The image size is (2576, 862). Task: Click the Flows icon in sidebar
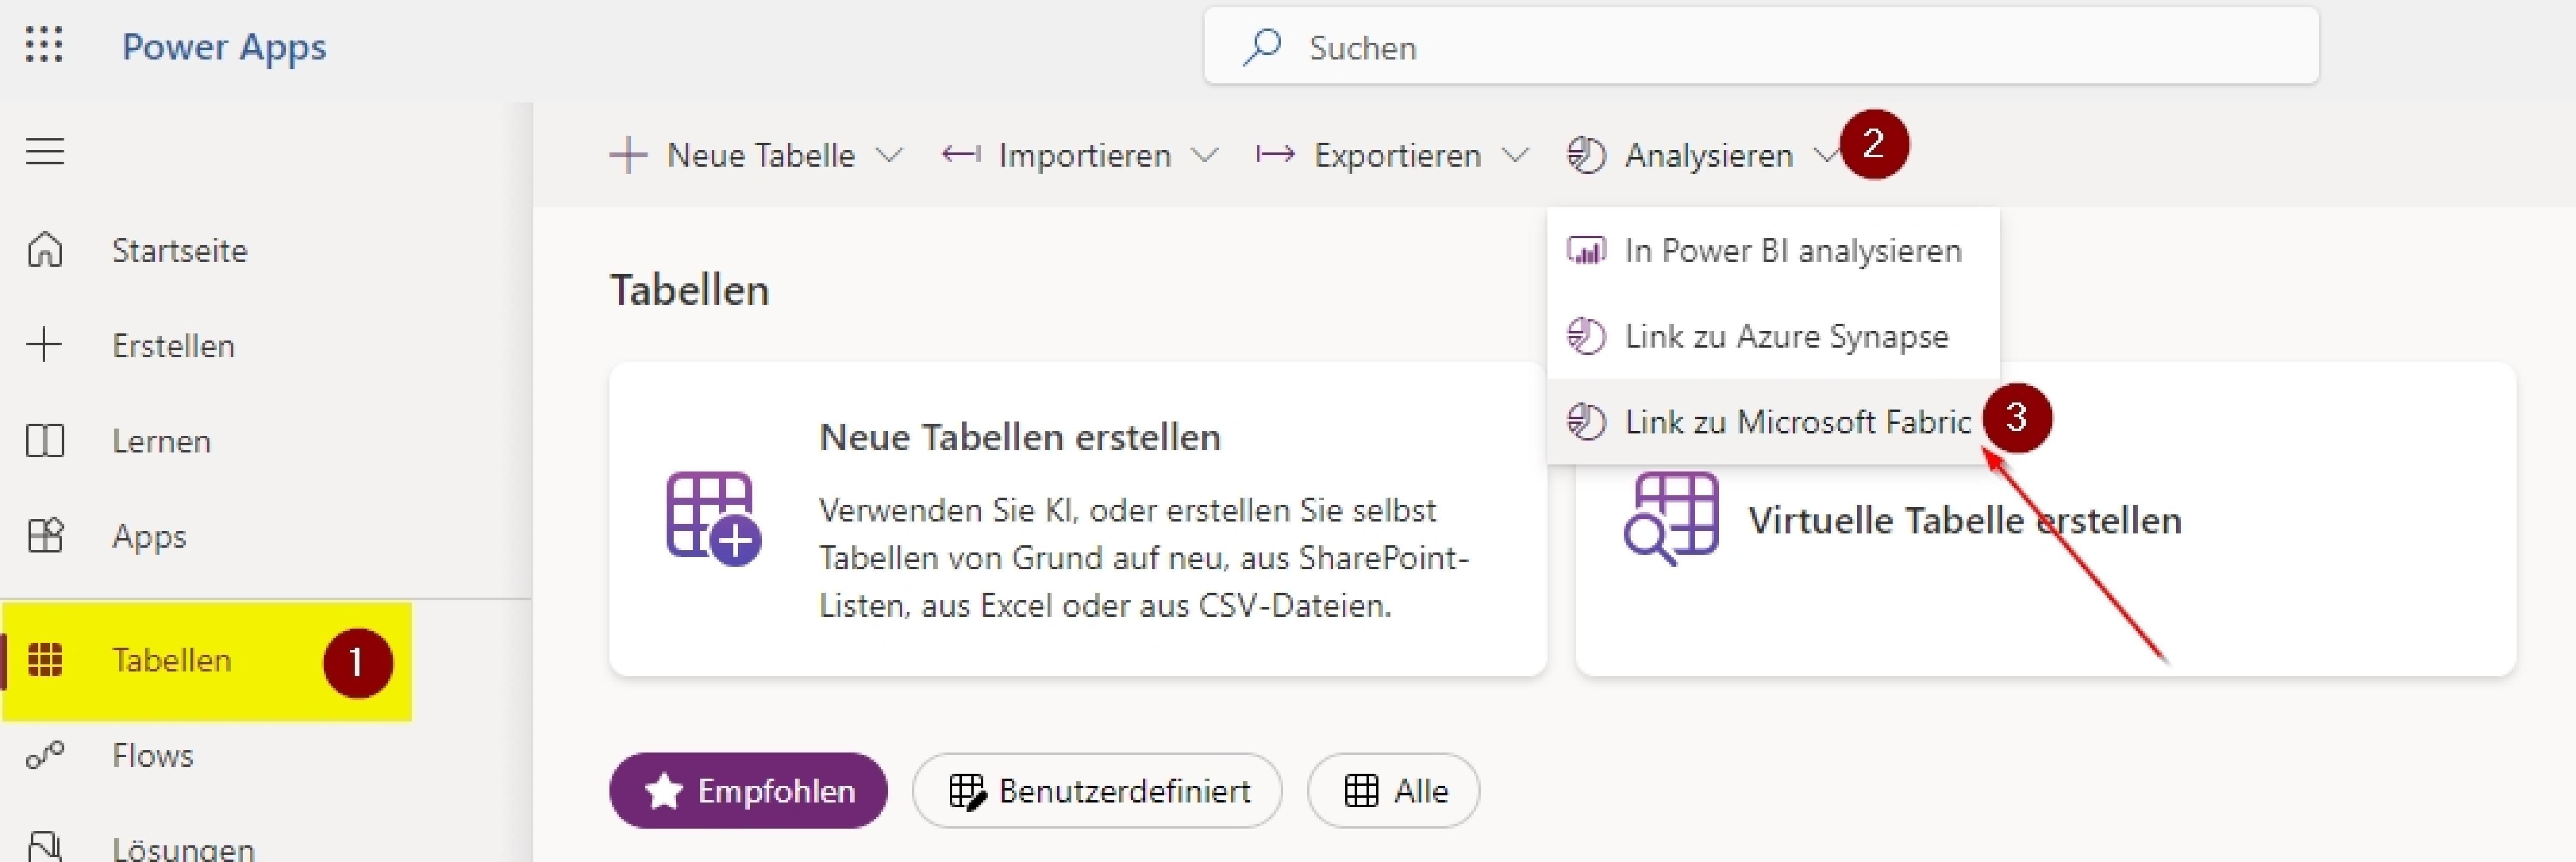(45, 755)
